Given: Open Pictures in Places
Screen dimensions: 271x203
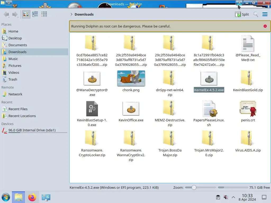Looking at the screenshot, I should click(x=34, y=66).
